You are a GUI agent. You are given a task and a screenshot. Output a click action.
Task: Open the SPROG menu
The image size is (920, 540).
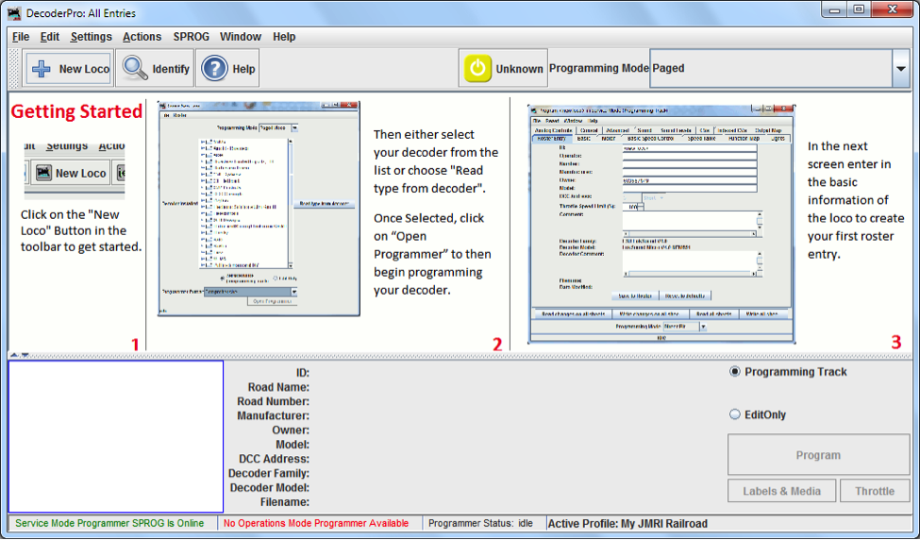[x=192, y=37]
